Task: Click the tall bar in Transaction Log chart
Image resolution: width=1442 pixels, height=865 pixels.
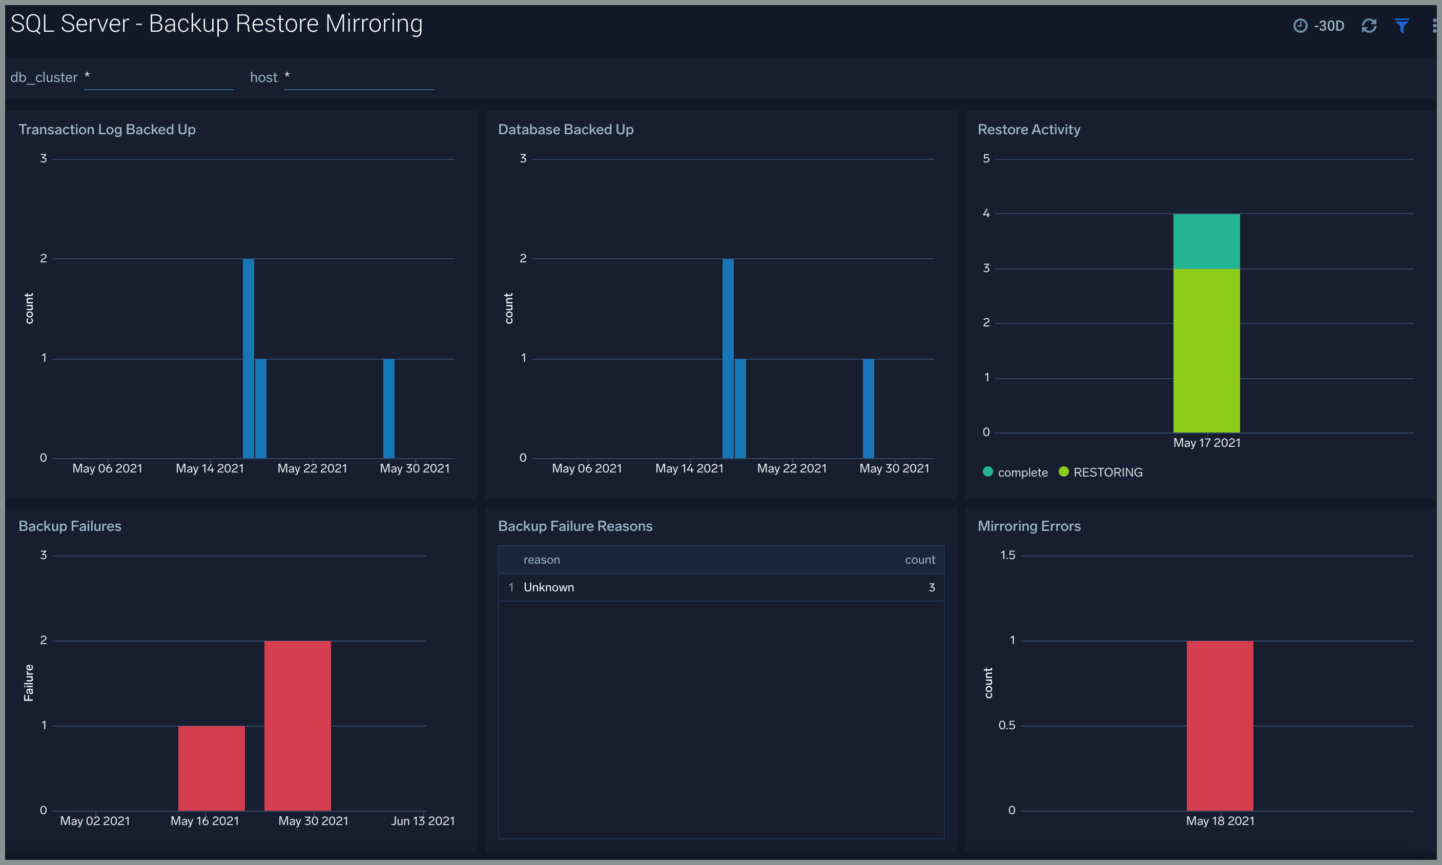Action: click(x=249, y=359)
